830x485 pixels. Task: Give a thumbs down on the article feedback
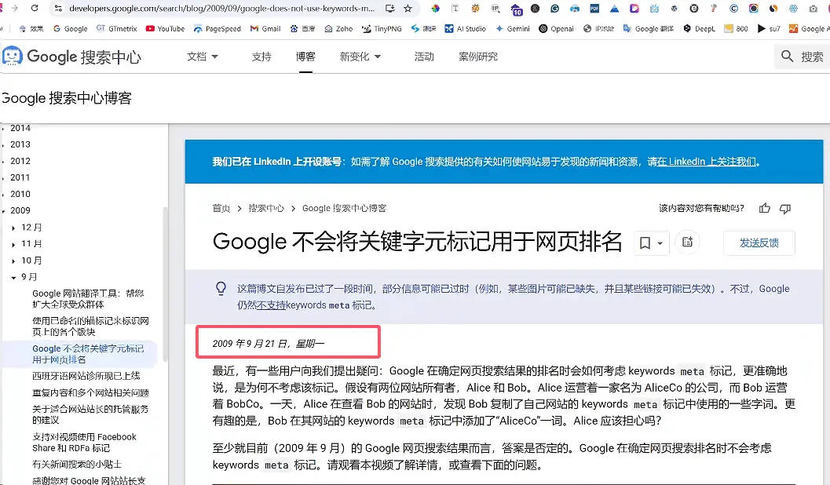[x=784, y=208]
